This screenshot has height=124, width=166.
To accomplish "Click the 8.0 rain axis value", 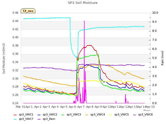I will pos(154,31).
